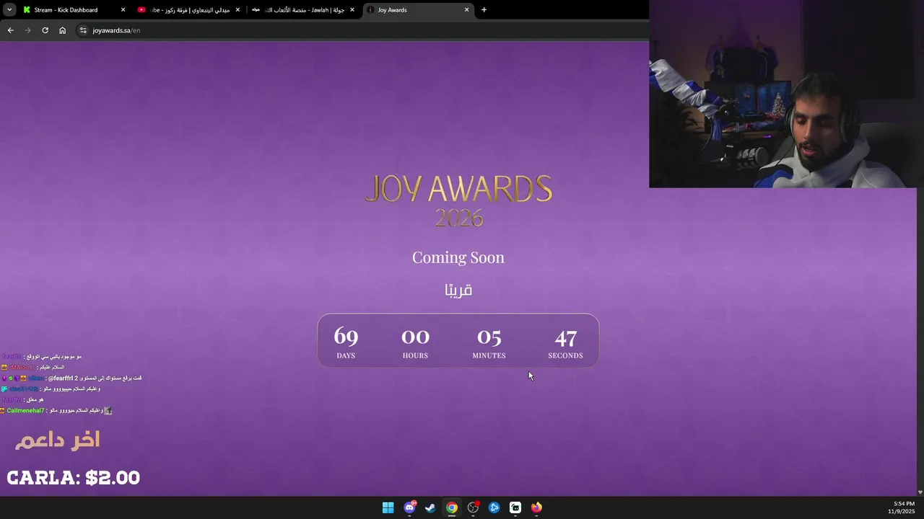Open the browser home page

62,30
